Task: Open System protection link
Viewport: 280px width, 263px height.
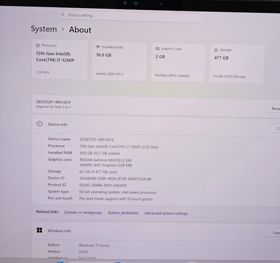Action: [123, 213]
